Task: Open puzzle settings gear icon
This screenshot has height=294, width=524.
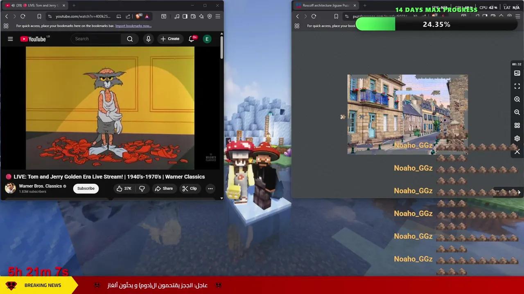Action: (517, 138)
